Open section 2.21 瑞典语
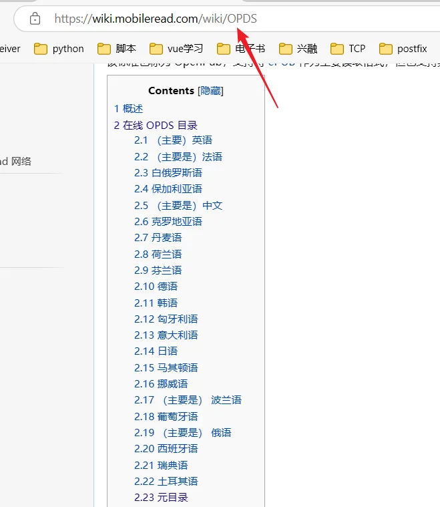Screen dimensions: 440x507 coord(161,466)
